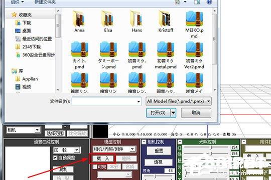Click the 比例缩放 button

click(x=77, y=133)
